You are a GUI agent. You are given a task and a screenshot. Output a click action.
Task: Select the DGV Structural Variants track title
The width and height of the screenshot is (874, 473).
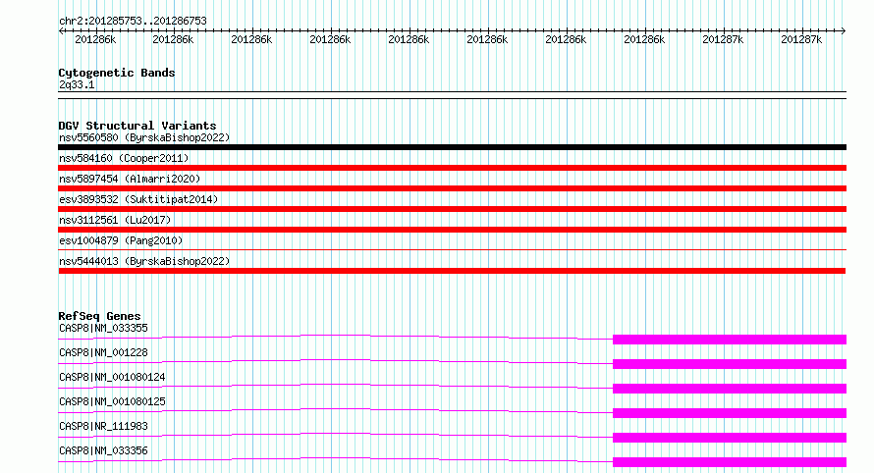tap(137, 126)
